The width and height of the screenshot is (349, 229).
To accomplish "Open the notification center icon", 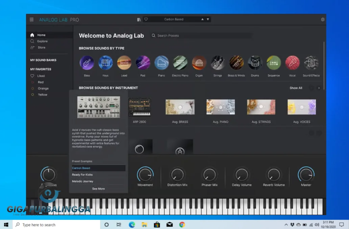I will pyautogui.click(x=342, y=225).
